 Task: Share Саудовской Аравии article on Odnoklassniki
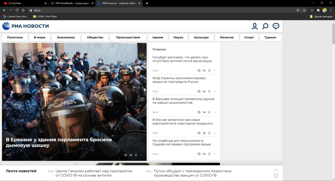[209, 154]
